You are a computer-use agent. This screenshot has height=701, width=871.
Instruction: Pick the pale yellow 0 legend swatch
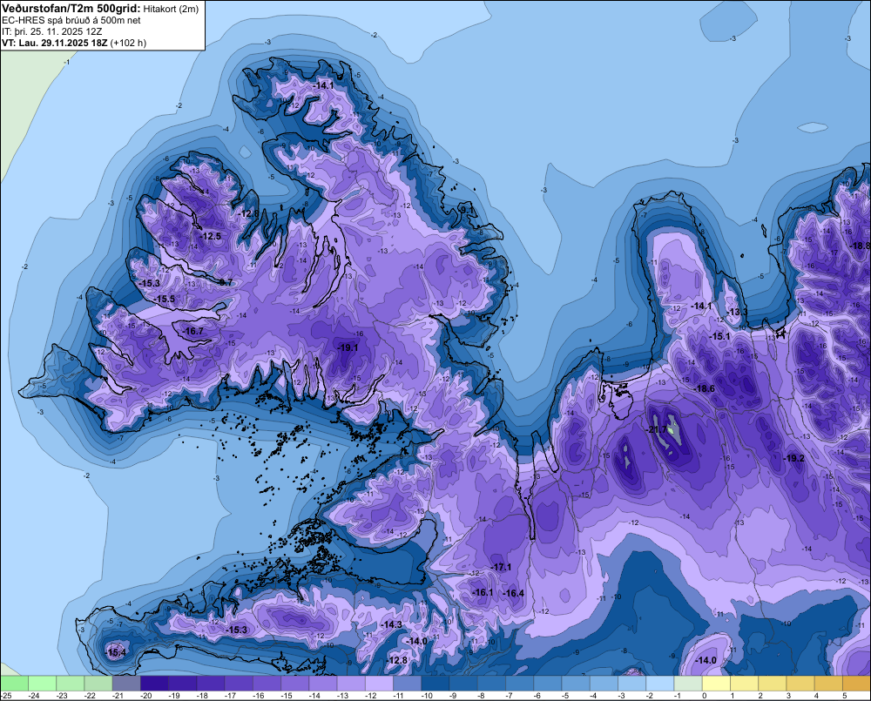click(x=717, y=684)
